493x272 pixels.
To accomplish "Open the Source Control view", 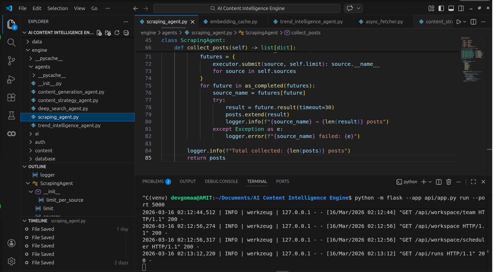I will click(11, 61).
